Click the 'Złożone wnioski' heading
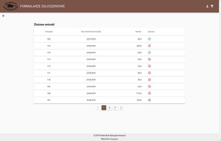 coord(44,25)
